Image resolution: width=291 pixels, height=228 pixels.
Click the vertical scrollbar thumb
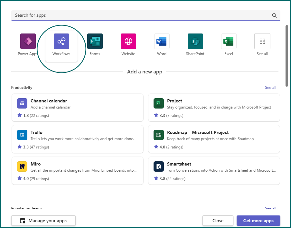tap(287, 56)
